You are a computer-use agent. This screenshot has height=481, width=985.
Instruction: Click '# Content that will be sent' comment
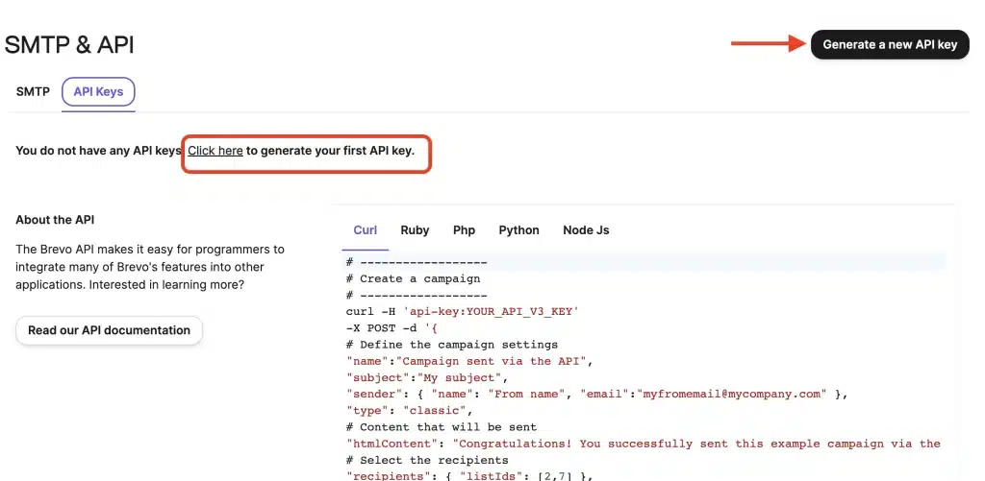click(x=441, y=427)
